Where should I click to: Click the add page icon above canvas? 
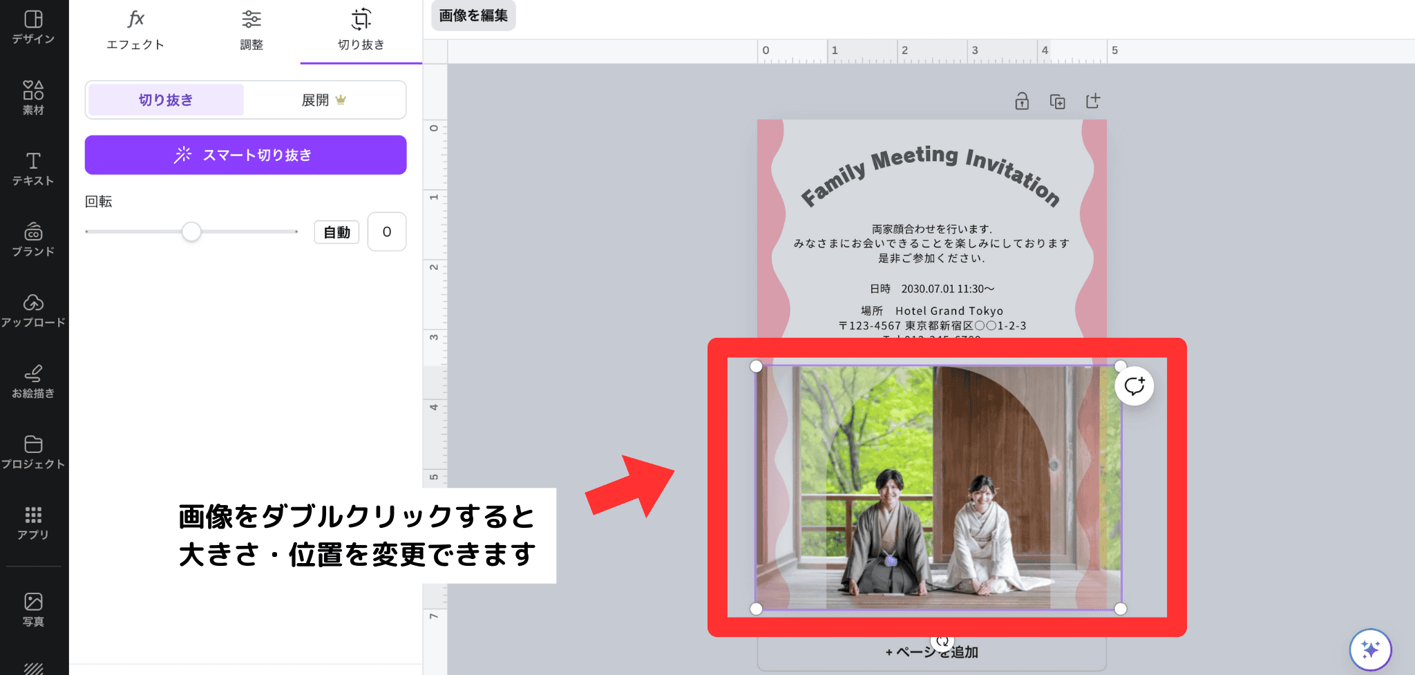(1092, 102)
